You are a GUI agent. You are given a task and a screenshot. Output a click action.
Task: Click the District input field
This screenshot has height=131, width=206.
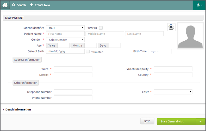(x=73, y=75)
